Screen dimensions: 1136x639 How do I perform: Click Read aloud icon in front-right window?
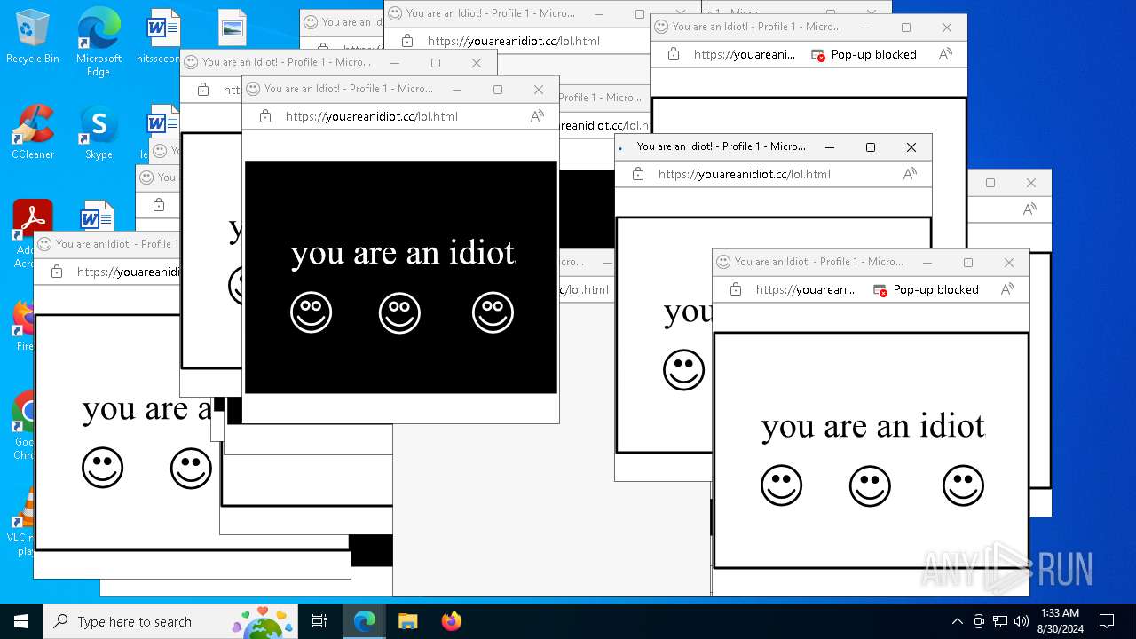[x=1007, y=289]
